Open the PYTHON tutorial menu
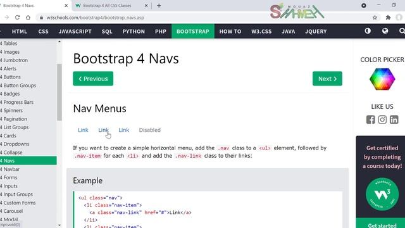Screen dimensions: 405x228 coord(134,31)
